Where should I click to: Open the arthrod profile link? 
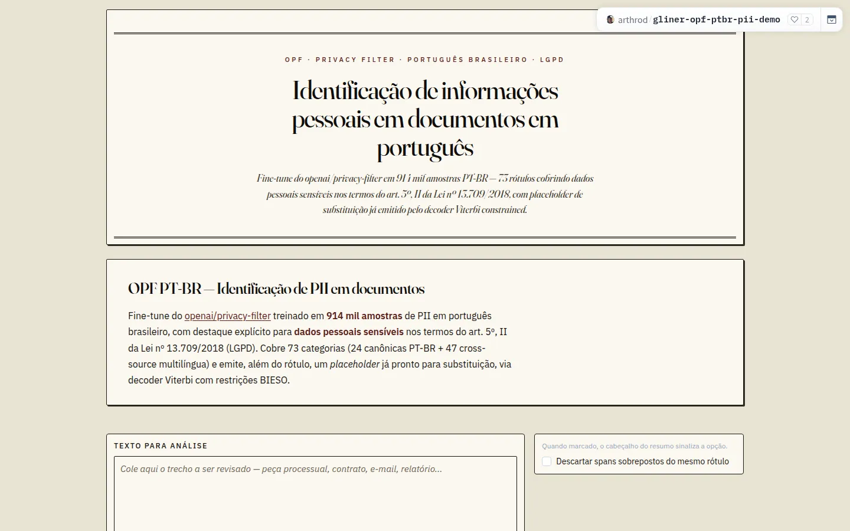coord(633,19)
